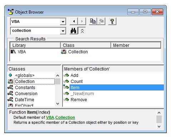Image resolution: width=171 pixels, height=137 pixels.
Task: Select <globals> in the Classes list
Action: point(25,75)
